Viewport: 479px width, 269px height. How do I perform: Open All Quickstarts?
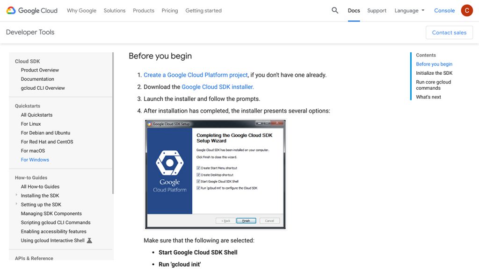coord(36,115)
